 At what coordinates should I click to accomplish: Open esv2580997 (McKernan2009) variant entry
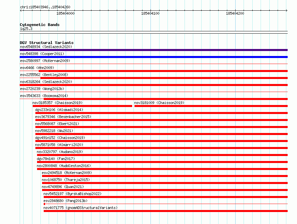coord(45,61)
